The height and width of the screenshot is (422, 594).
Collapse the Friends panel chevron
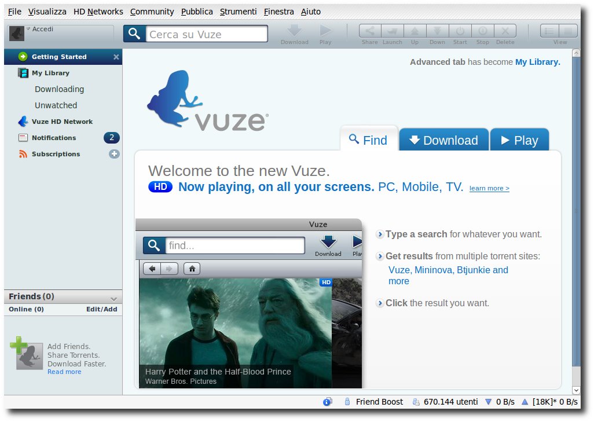click(113, 299)
